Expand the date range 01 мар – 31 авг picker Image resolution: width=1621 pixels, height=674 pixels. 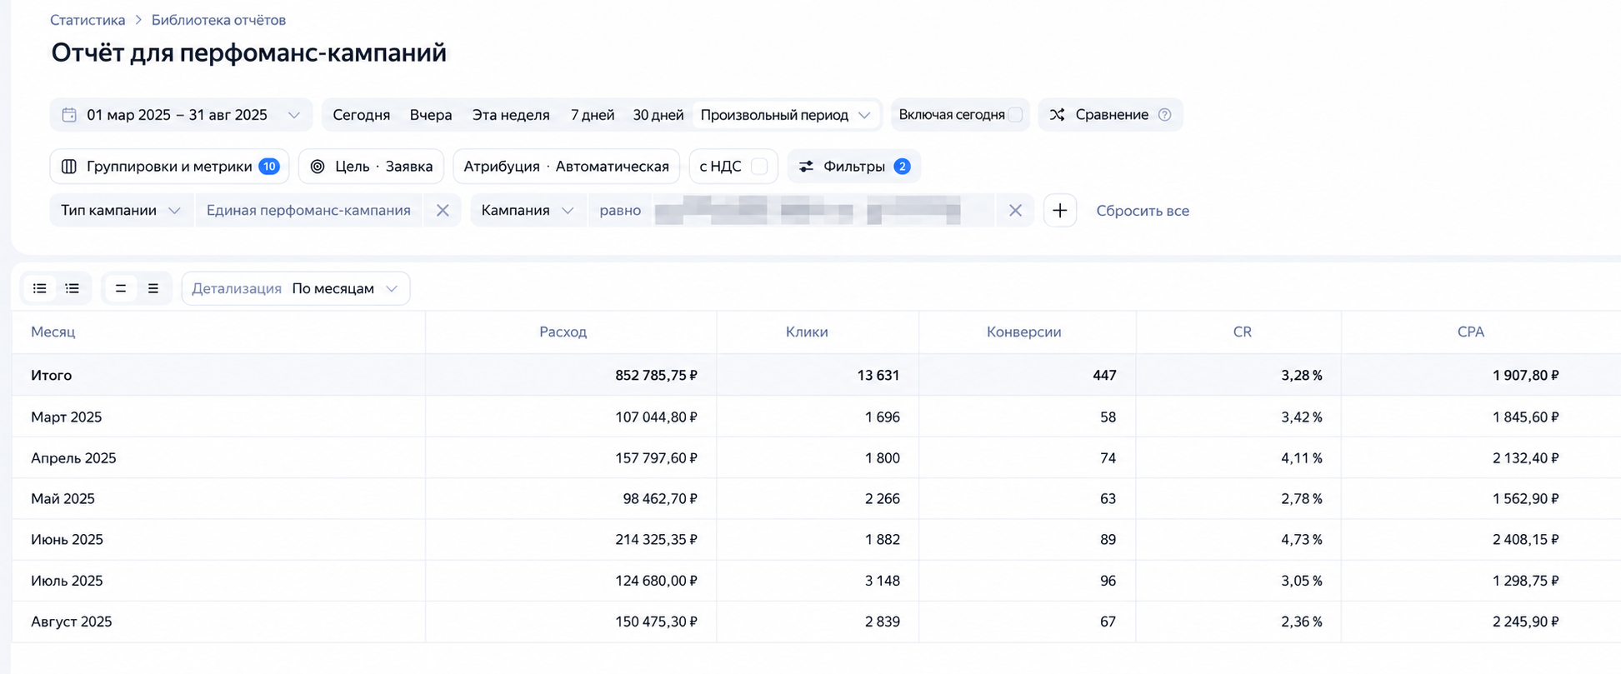181,115
